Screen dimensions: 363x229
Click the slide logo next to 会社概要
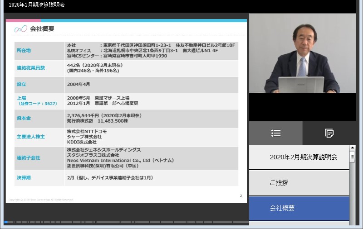21,29
